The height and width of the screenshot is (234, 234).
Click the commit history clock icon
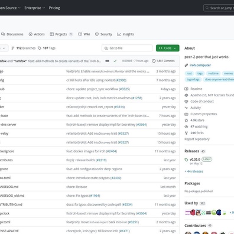(x=154, y=61)
